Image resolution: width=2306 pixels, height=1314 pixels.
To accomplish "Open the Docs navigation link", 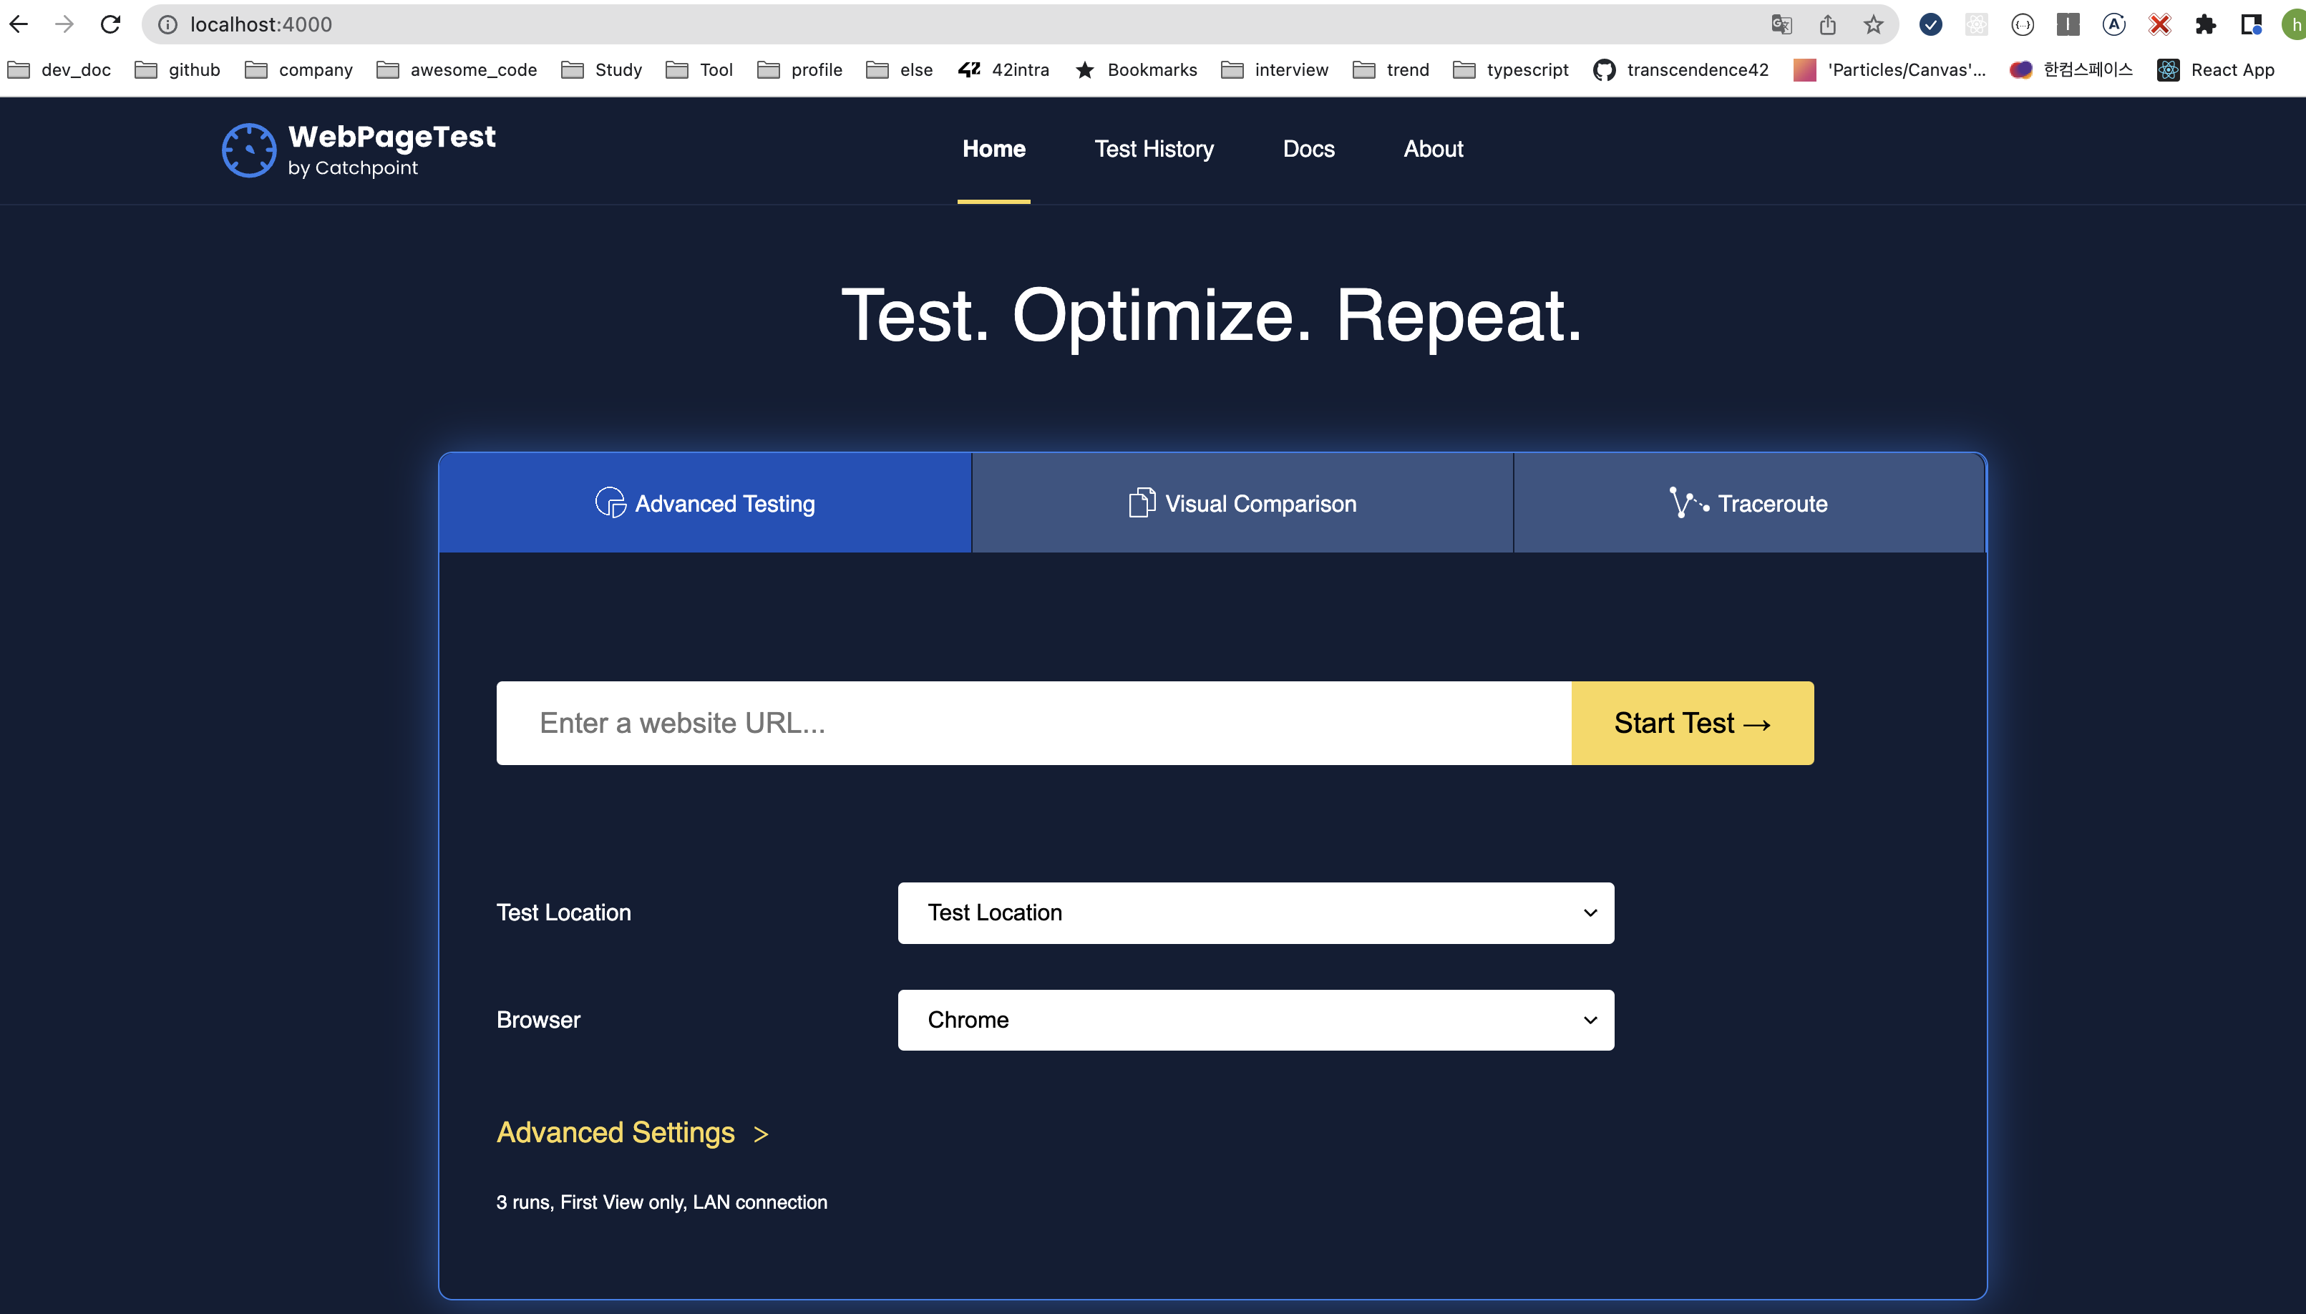I will coord(1308,149).
